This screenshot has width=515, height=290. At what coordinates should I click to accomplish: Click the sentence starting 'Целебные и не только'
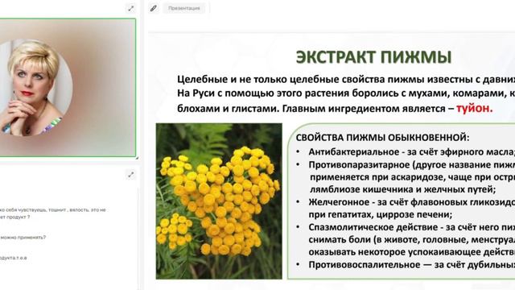[346, 79]
